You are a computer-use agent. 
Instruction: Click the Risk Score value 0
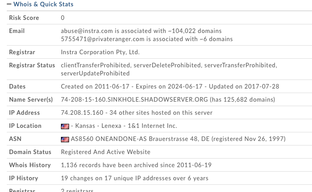63,18
